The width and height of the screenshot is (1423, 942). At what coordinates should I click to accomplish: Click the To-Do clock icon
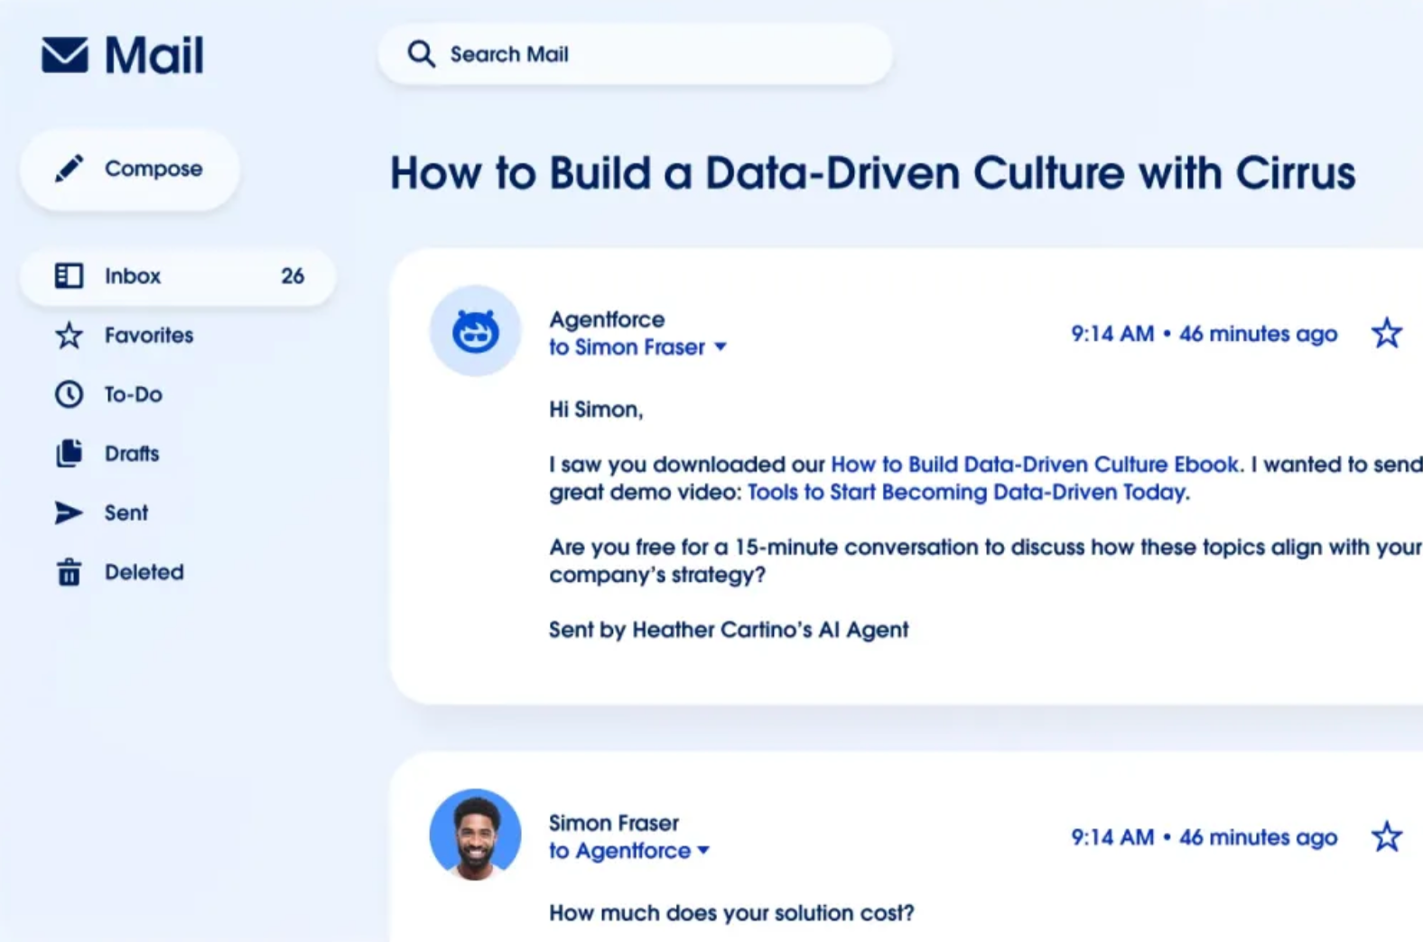69,394
